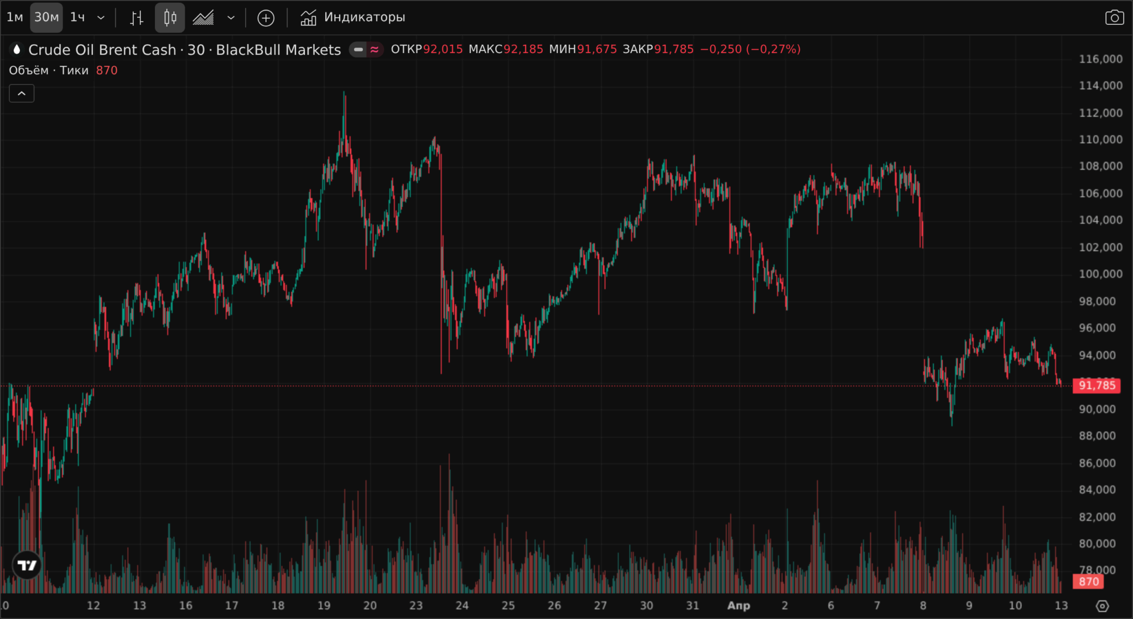1133x619 pixels.
Task: Open the timeframe dropdown arrow
Action: click(101, 18)
